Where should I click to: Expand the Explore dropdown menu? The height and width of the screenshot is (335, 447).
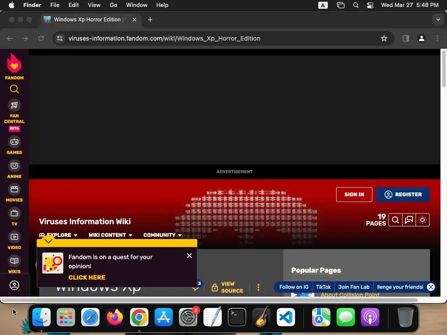click(58, 235)
